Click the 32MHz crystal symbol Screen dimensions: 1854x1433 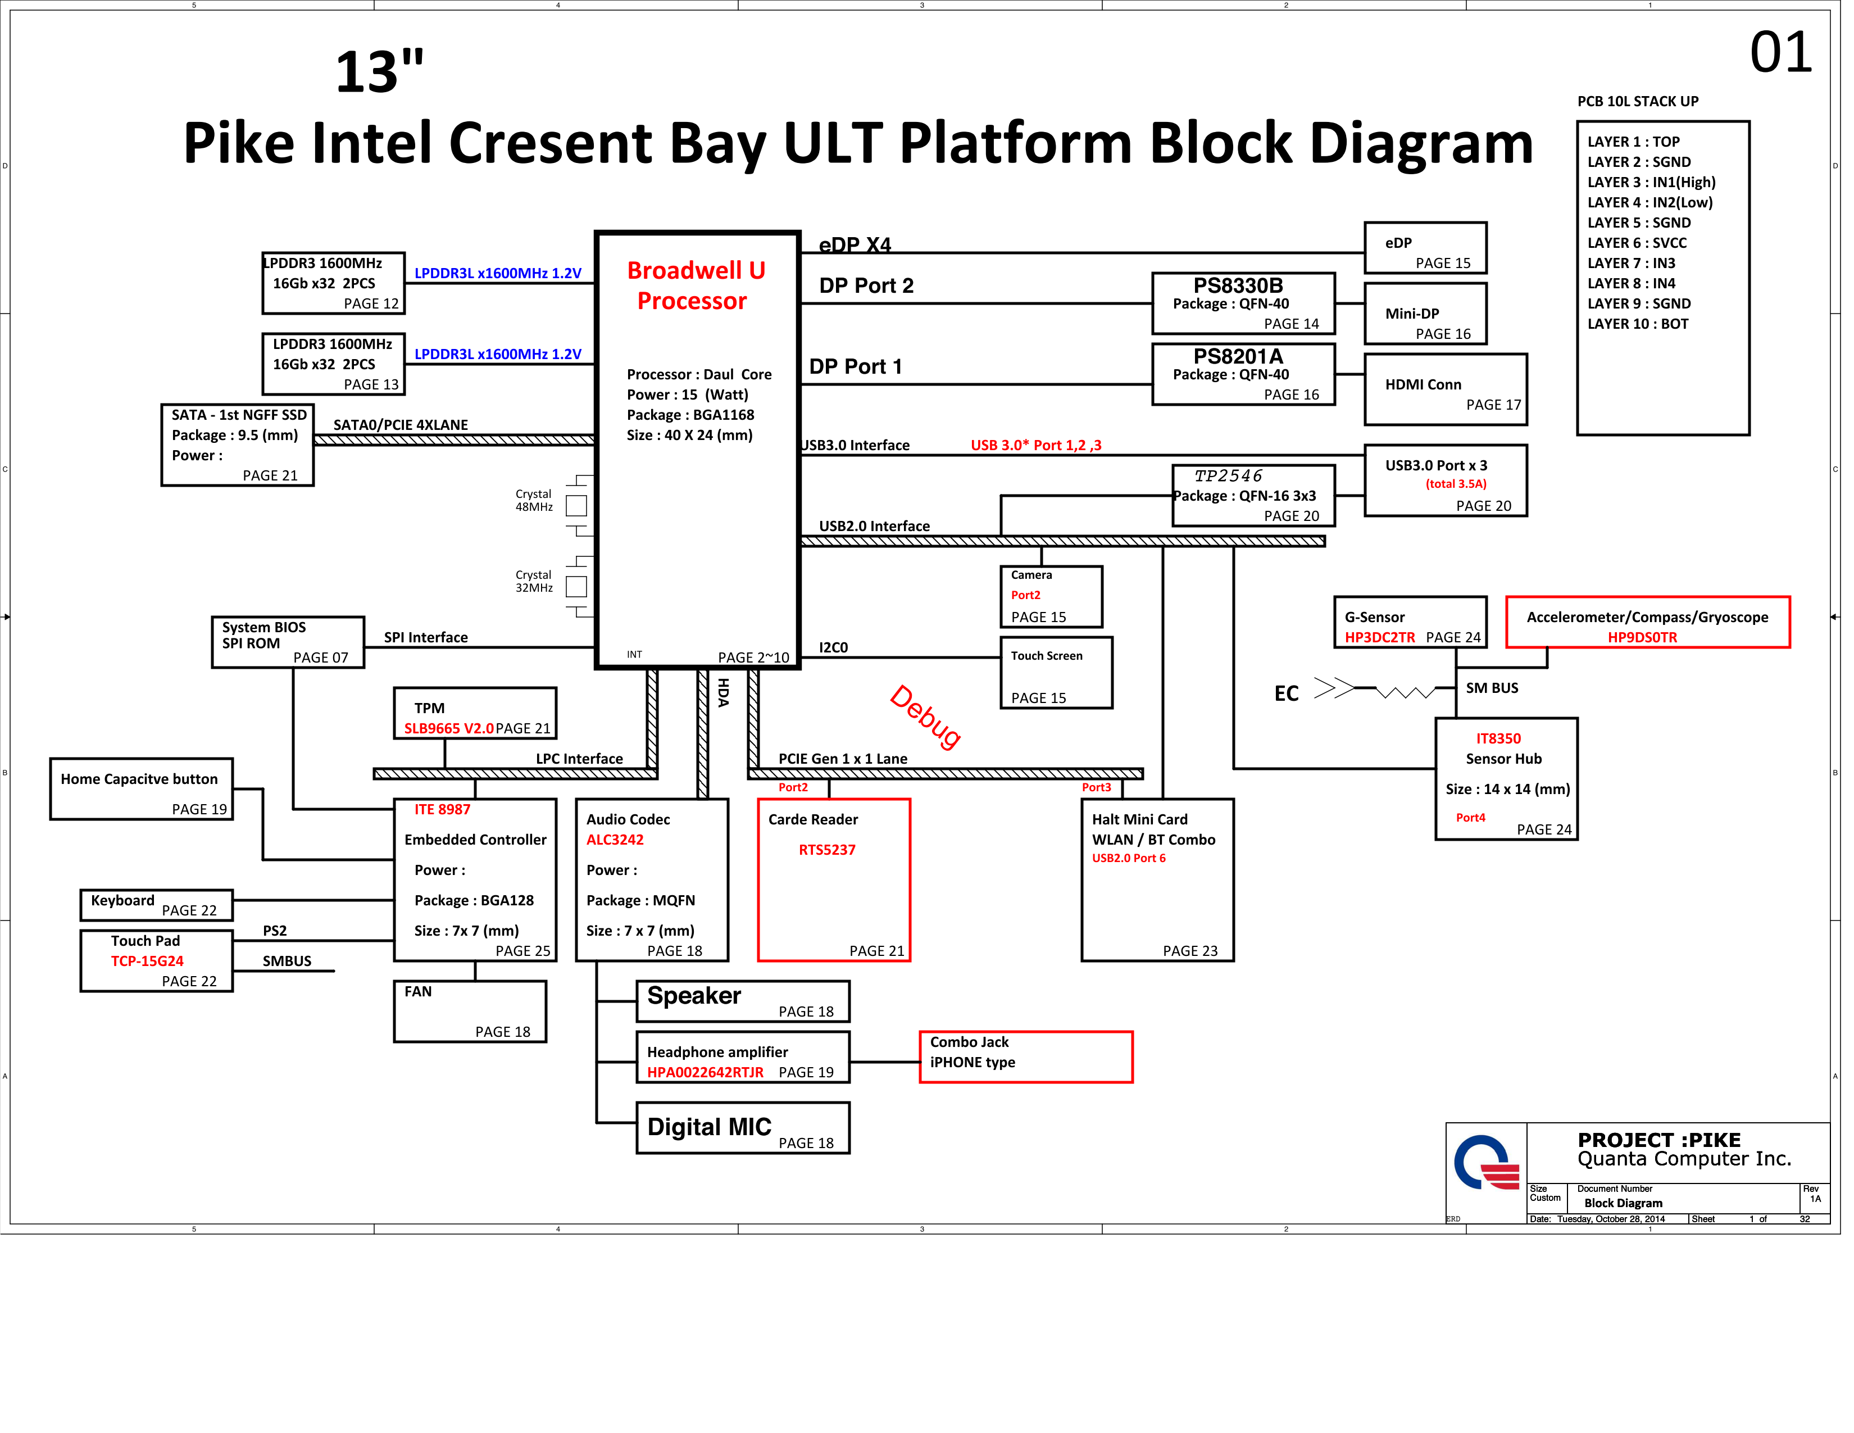(x=576, y=587)
